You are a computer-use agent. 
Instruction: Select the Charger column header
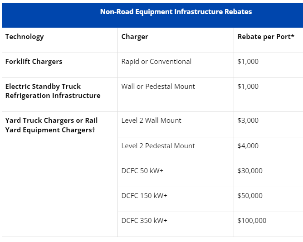pos(135,37)
